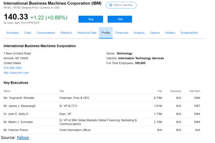Image resolution: width=215 pixels, height=143 pixels.
Task: Click the phone number 914-499-1900
Action: point(12,68)
